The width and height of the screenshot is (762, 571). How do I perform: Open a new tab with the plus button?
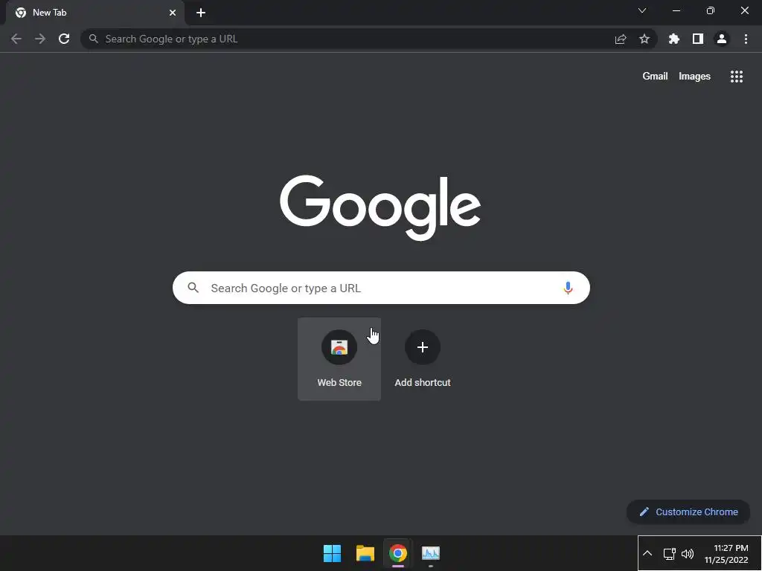(201, 13)
